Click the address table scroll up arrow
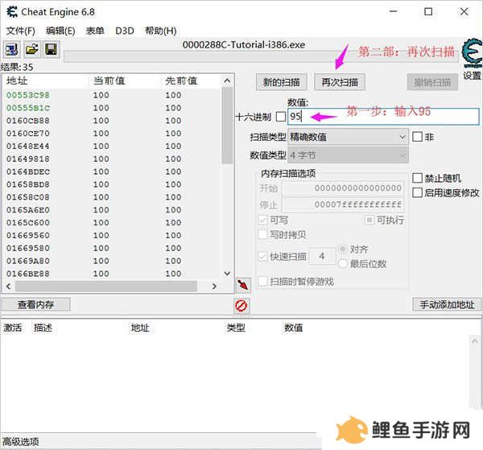Screen dimensions: 483x450 coord(474,341)
